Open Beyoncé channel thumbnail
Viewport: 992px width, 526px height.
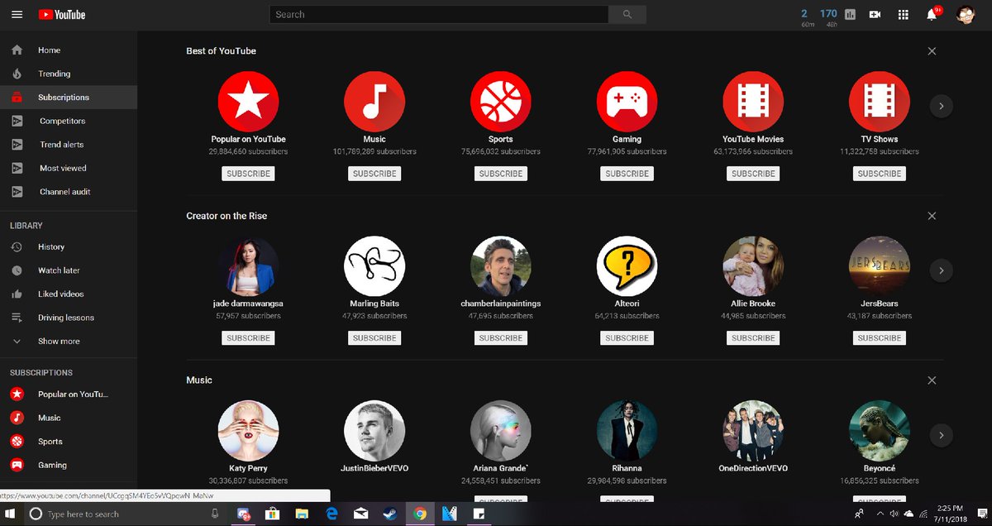pos(880,430)
